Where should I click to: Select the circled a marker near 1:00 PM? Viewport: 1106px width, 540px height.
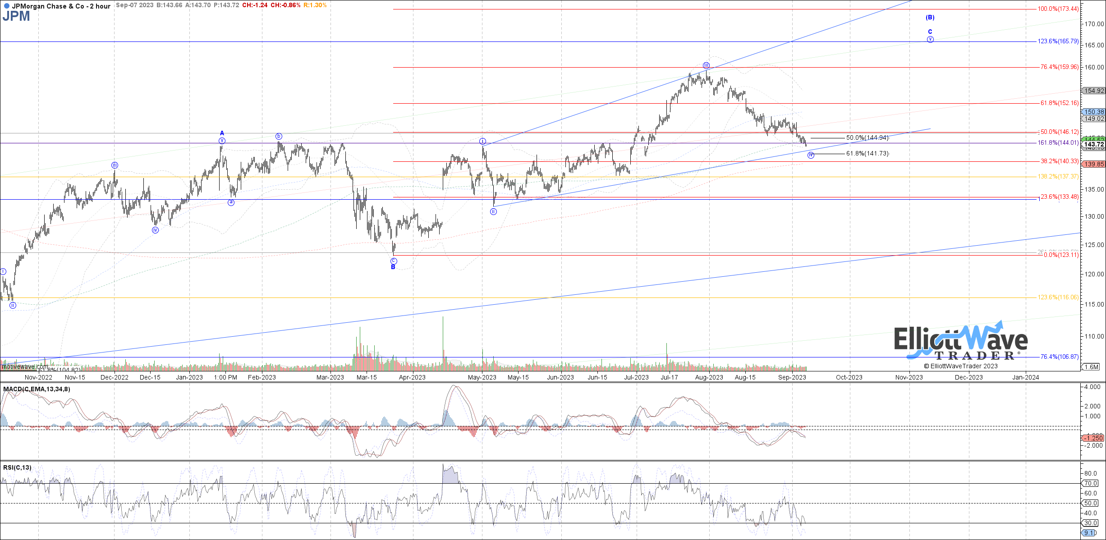[x=231, y=202]
